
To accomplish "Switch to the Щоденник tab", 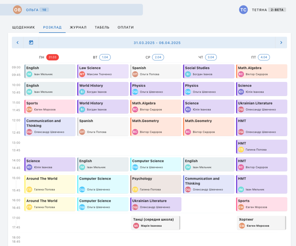I will pyautogui.click(x=23, y=27).
